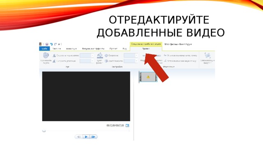
Task: Open the Громкость видео speaker button
Action: 46,58
